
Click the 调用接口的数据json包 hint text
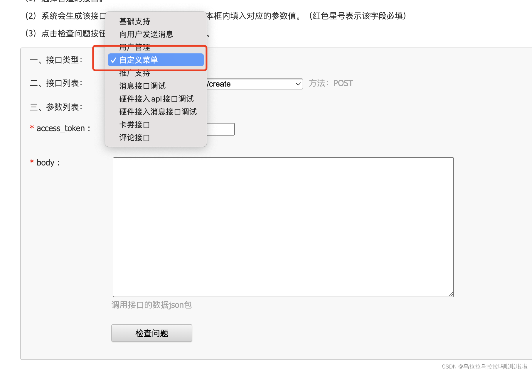(x=151, y=305)
